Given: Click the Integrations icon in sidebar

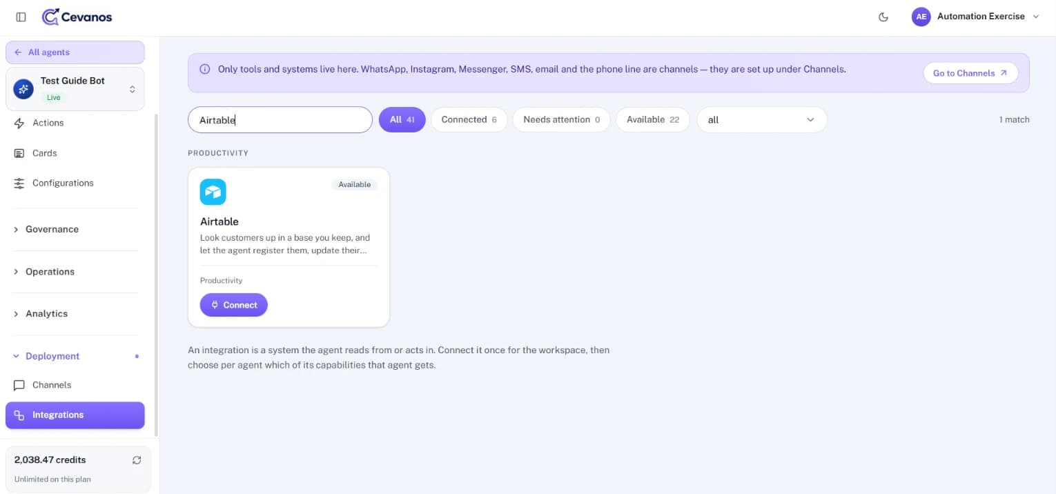Looking at the screenshot, I should 19,415.
